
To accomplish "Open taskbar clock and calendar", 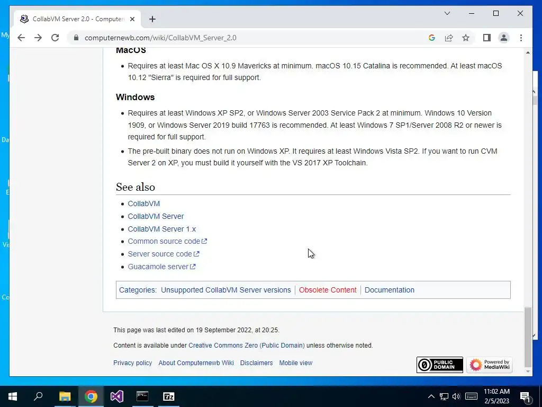I will (x=496, y=396).
